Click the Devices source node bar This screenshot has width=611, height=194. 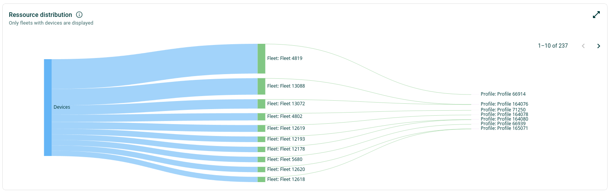pyautogui.click(x=48, y=108)
